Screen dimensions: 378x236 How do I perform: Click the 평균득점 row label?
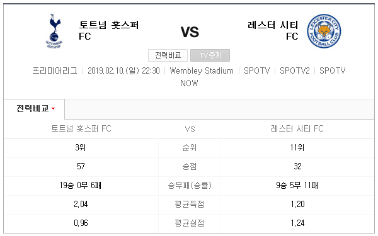190,205
